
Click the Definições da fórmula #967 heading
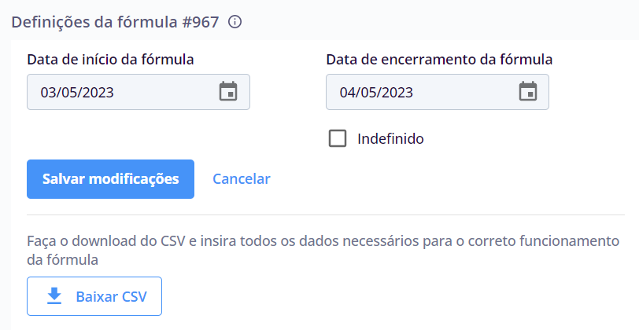pos(116,22)
